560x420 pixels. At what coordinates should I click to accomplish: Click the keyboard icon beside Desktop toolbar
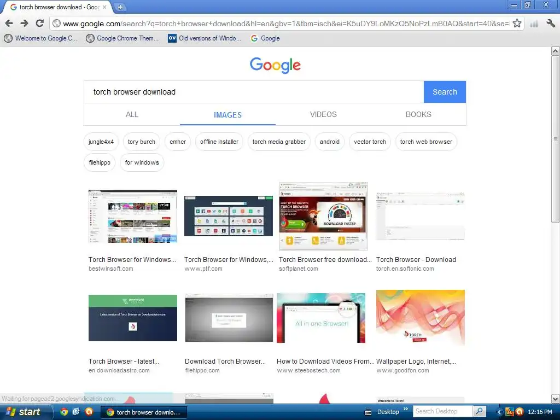tap(368, 412)
